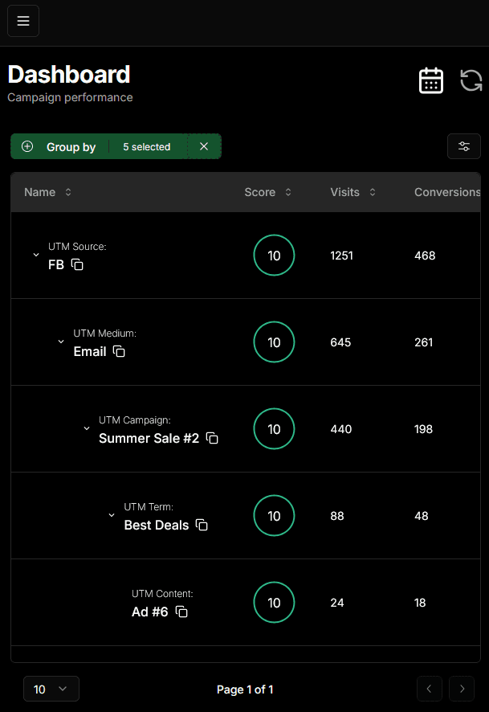Copy the Best Deals term value

point(202,525)
